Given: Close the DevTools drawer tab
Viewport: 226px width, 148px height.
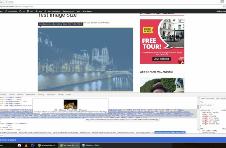Looking at the screenshot, I should [x=3, y=136].
